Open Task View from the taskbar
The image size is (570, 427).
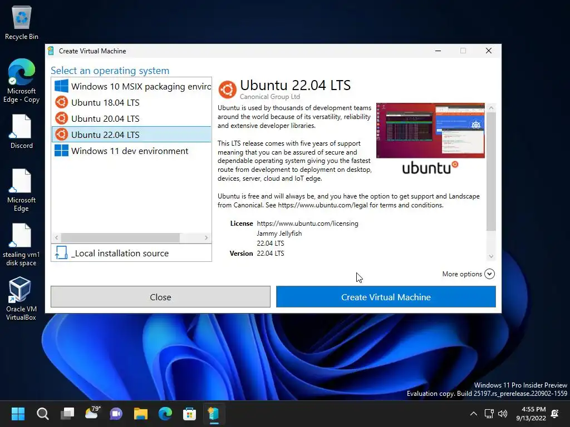pyautogui.click(x=67, y=414)
